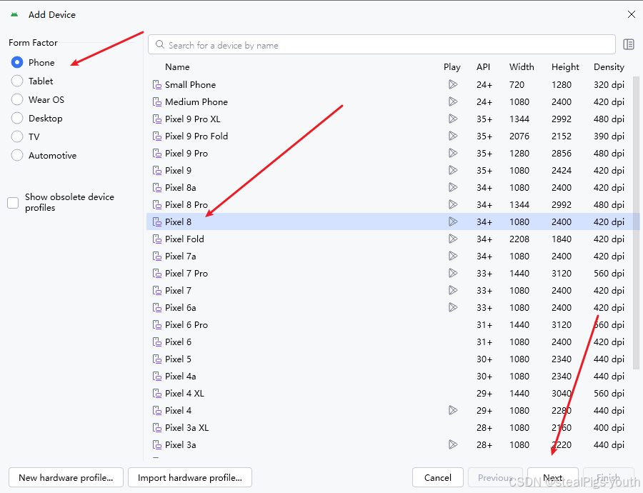Click the Play Store icon for Pixel 9 Pro Fold
This screenshot has width=643, height=493.
tap(453, 136)
